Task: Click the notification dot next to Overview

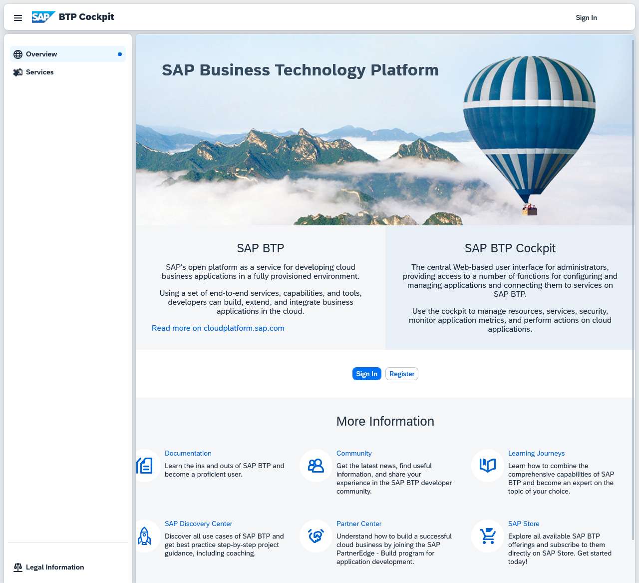Action: [x=119, y=54]
